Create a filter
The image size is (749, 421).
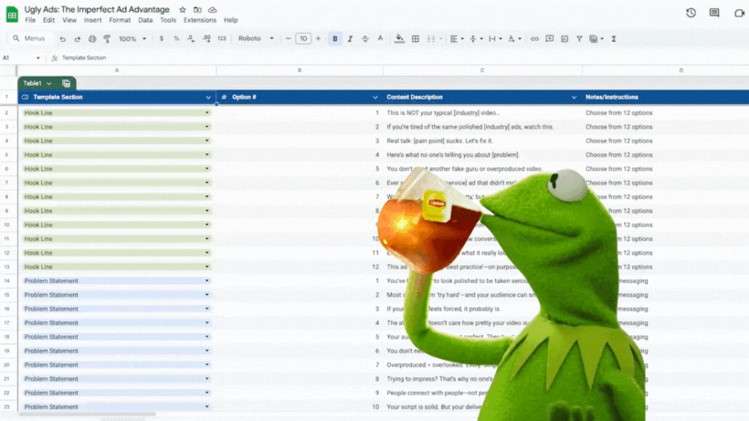[x=579, y=38]
